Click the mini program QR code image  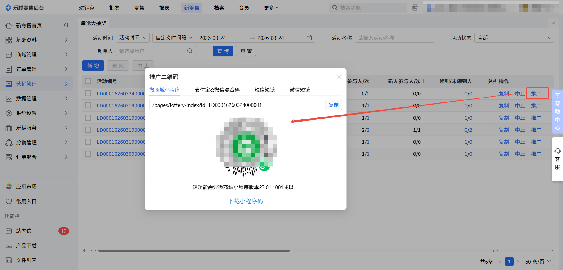coord(246,146)
